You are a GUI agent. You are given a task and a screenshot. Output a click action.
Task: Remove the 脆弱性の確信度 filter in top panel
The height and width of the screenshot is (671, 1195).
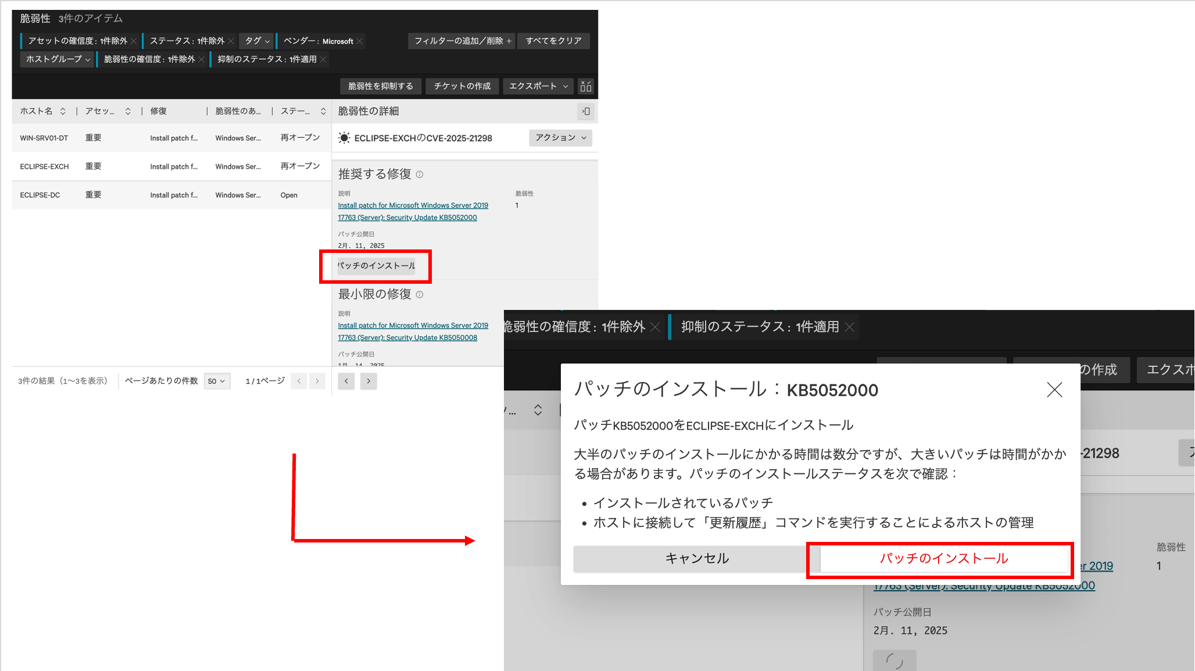click(202, 59)
